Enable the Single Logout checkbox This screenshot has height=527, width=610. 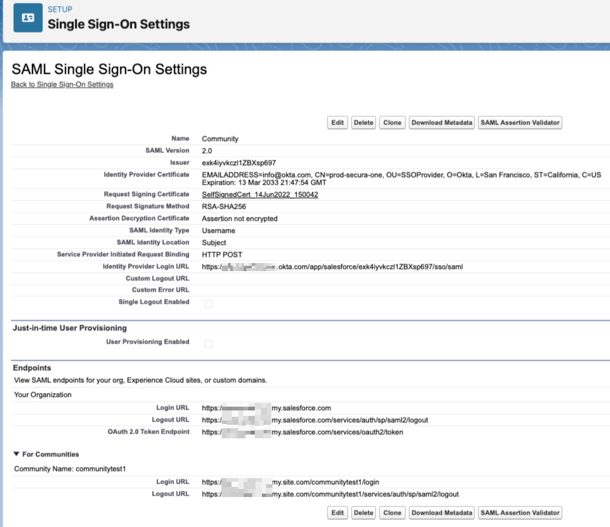point(208,304)
